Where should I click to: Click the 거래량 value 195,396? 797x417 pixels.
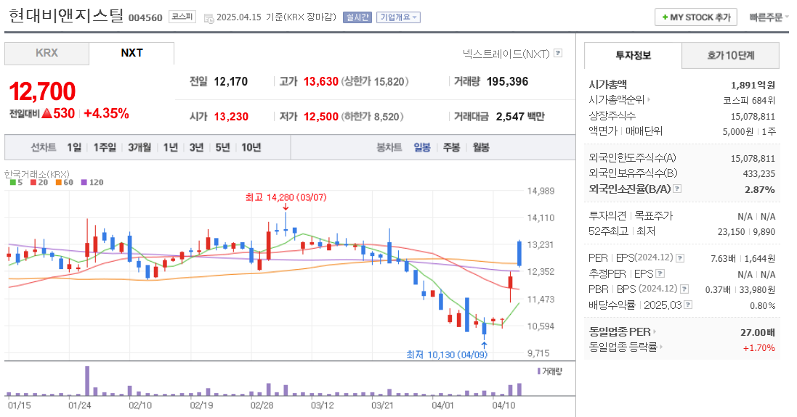coord(507,82)
